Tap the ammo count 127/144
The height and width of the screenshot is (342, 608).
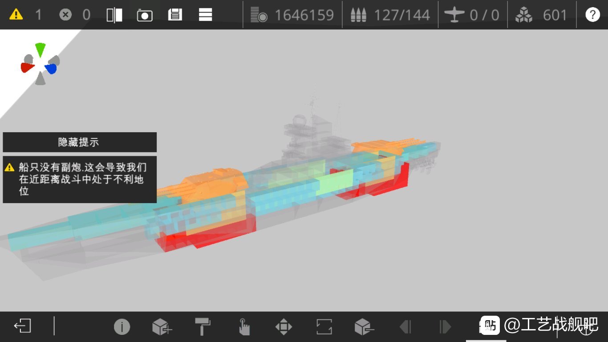click(402, 15)
